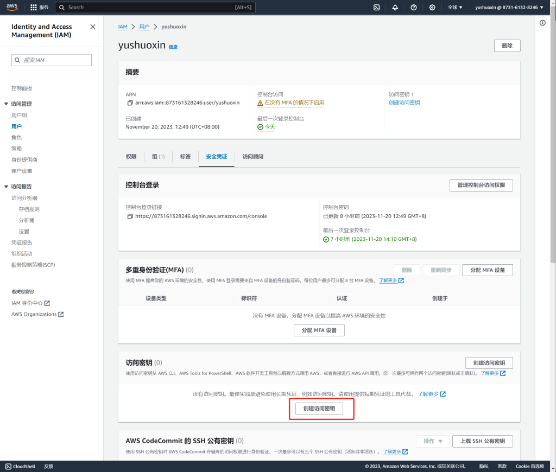The width and height of the screenshot is (556, 472).
Task: Click the 管理控制台访问权限 button
Action: pos(481,185)
